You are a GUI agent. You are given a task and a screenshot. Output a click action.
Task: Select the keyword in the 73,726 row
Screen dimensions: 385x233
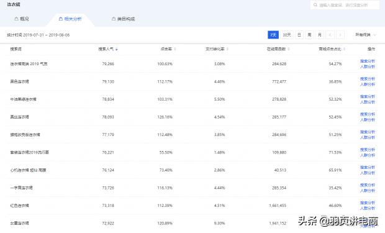[21, 188]
